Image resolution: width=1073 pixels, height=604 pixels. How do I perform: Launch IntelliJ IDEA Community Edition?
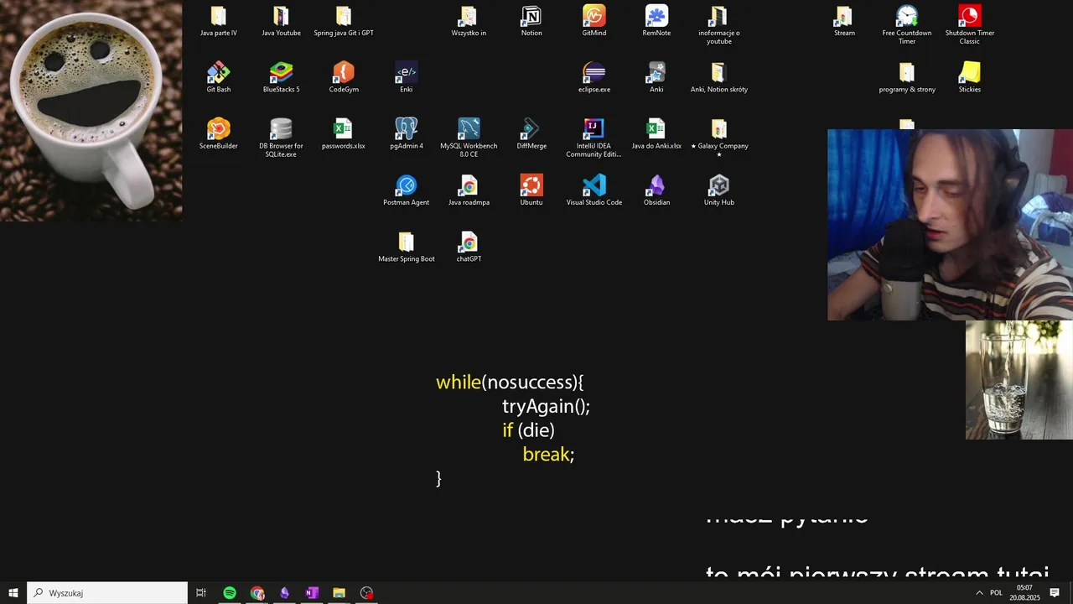click(594, 138)
